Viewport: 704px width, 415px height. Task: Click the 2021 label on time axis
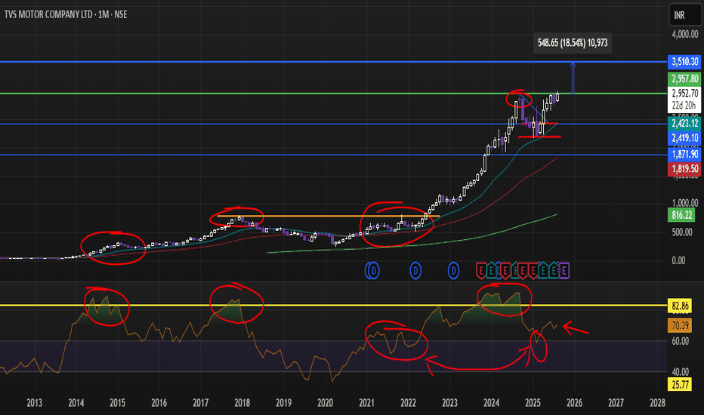(367, 403)
